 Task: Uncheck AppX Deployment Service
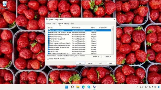tap(49, 43)
